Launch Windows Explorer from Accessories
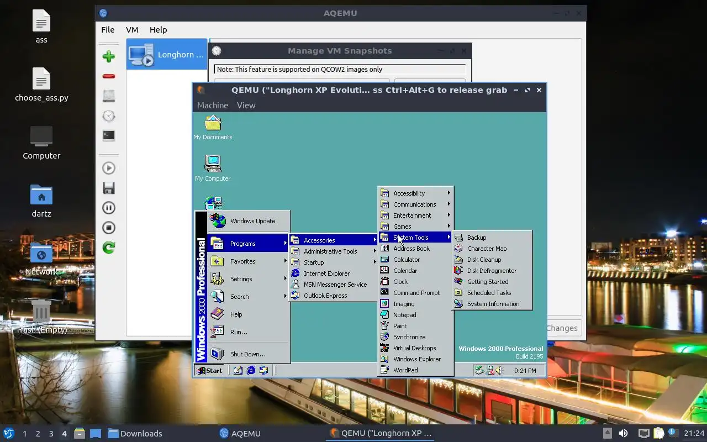 (415, 359)
